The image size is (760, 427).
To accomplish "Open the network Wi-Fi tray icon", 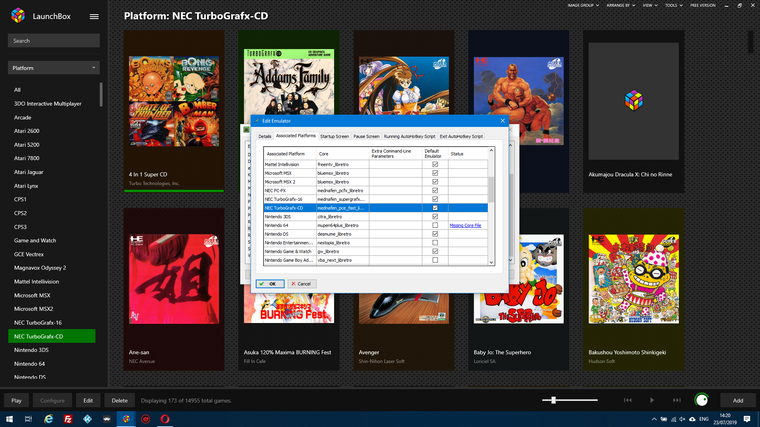I will pyautogui.click(x=673, y=419).
